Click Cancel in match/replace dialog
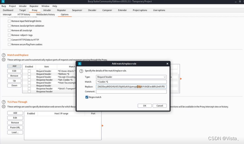 click(160, 106)
